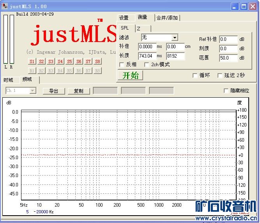The image size is (260, 223).
Task: Click the S5 slot button
Action: 69,61
